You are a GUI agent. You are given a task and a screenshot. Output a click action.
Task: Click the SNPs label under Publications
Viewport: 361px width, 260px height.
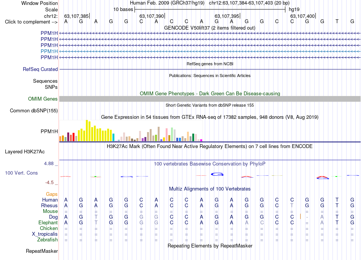coord(51,87)
